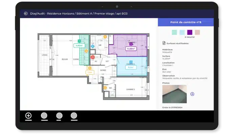Viewport: 237px width, 135px height.
Task: Select red circle marker 3 near WC
Action: tap(93, 57)
